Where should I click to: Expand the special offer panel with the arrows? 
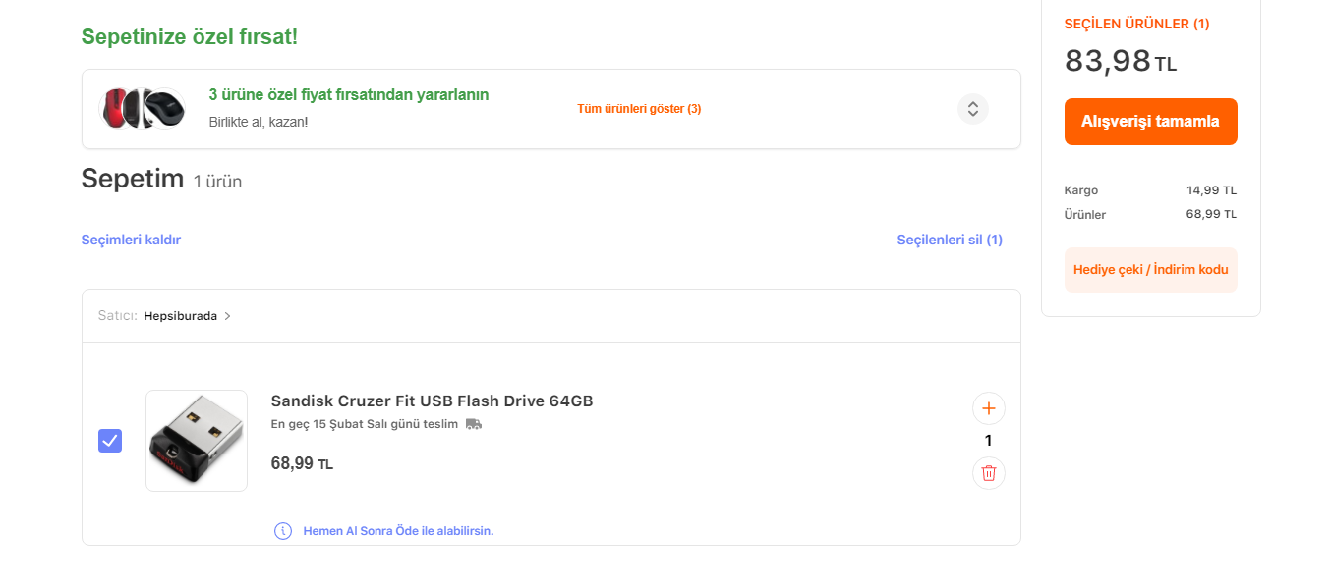972,109
